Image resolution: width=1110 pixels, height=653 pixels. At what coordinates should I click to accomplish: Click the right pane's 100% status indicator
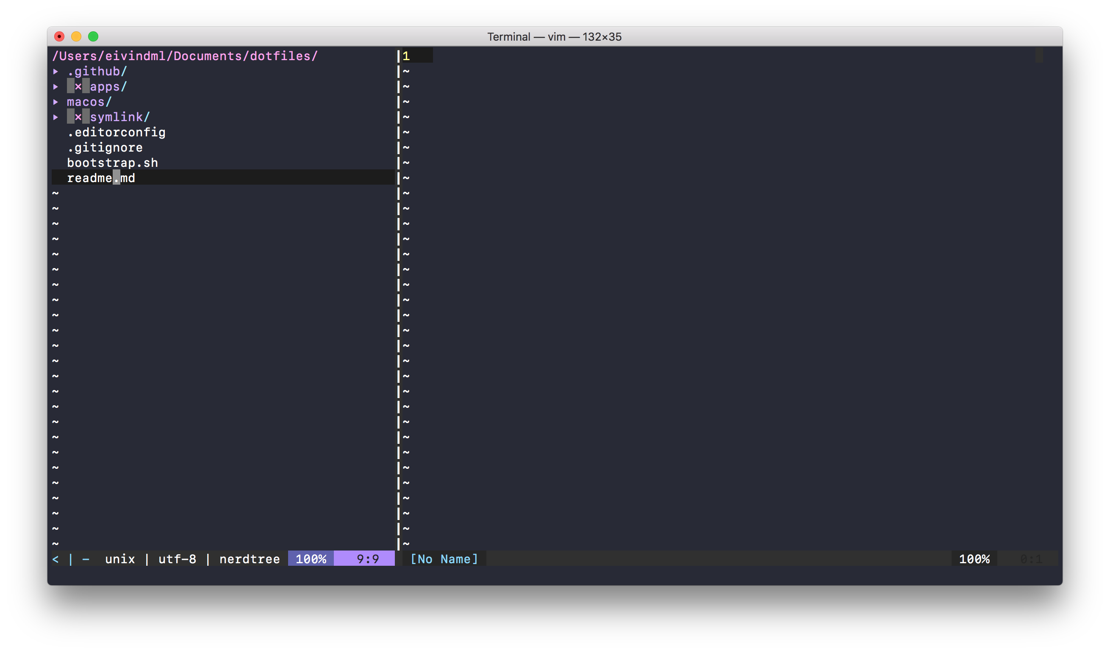(x=974, y=559)
